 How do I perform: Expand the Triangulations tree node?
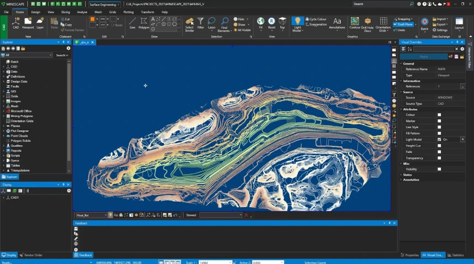click(x=3, y=170)
